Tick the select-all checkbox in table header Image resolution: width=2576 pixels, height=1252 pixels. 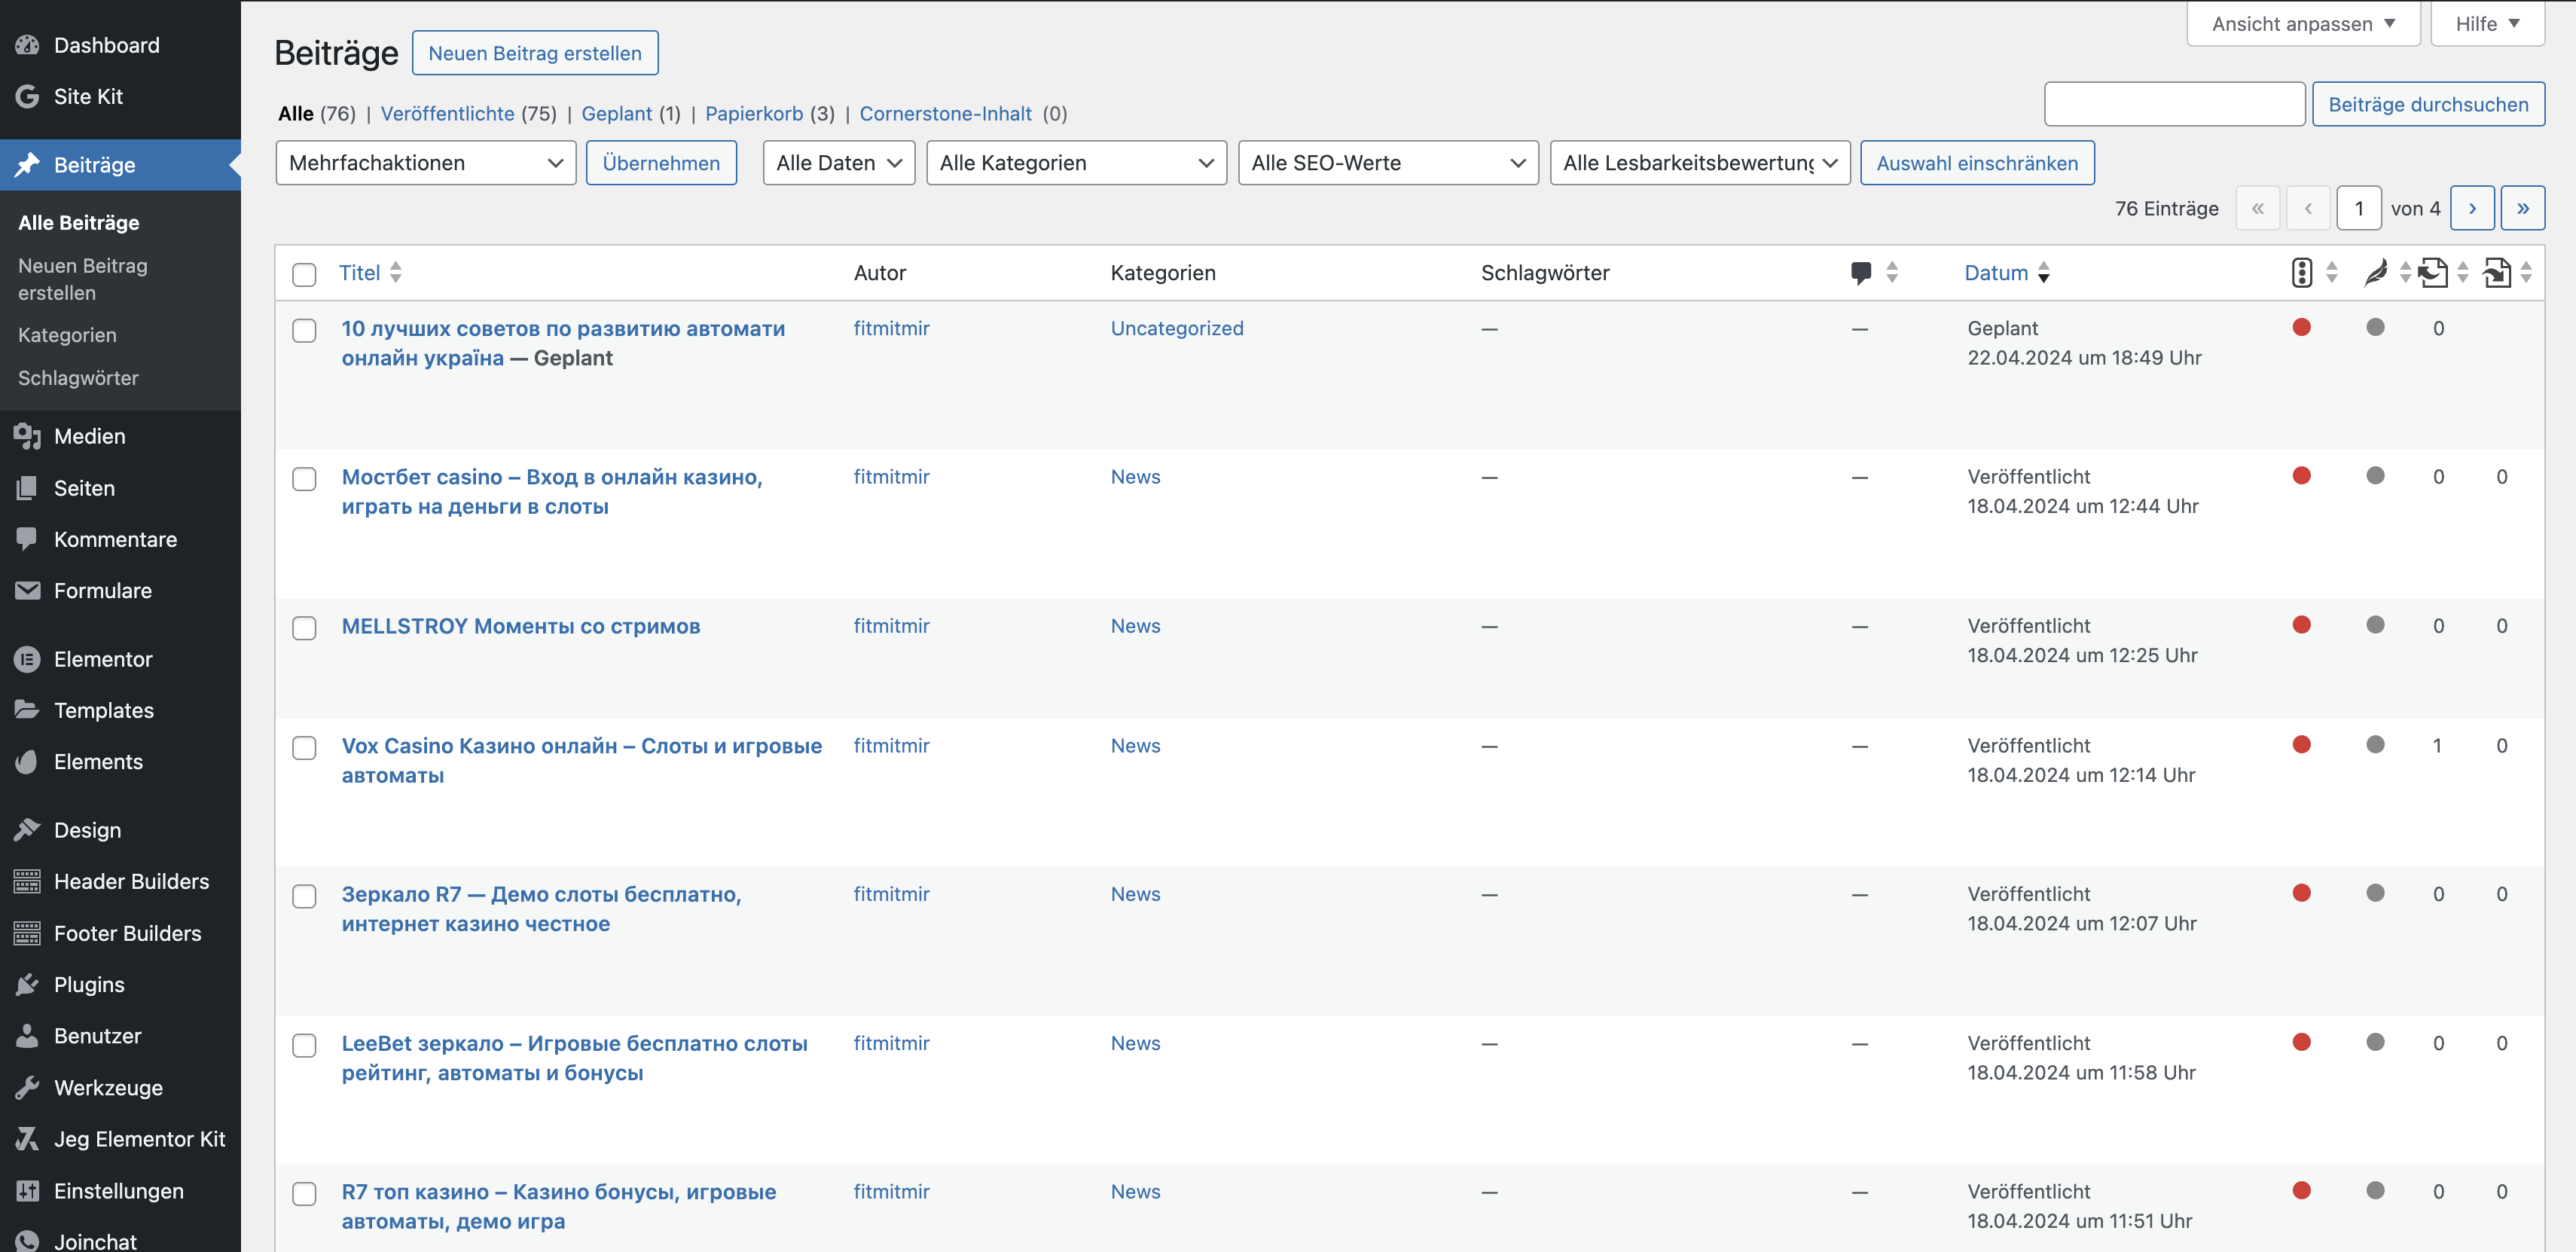(x=304, y=274)
